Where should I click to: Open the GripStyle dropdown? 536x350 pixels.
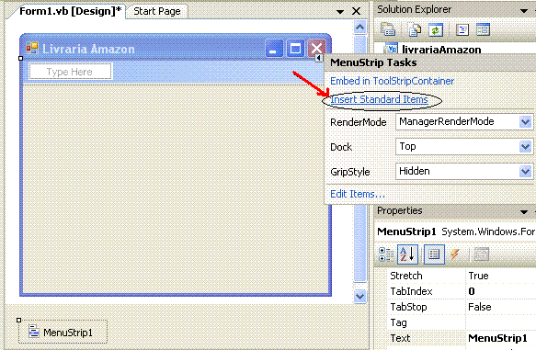[x=525, y=171]
